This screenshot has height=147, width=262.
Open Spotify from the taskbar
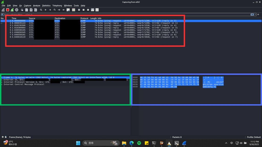point(139,143)
